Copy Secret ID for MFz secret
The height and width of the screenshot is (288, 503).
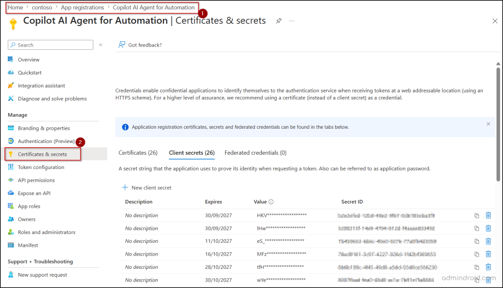coord(476,254)
